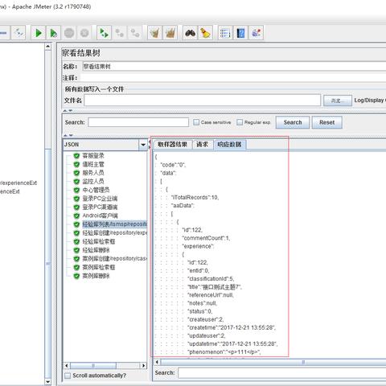386x386 pixels.
Task: Switch to the 请求 tab
Action: (203, 145)
